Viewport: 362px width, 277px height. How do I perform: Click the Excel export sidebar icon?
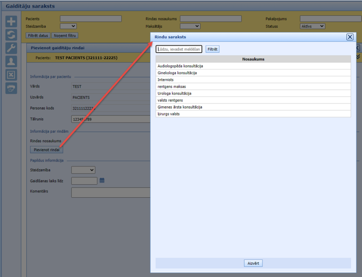[11, 75]
